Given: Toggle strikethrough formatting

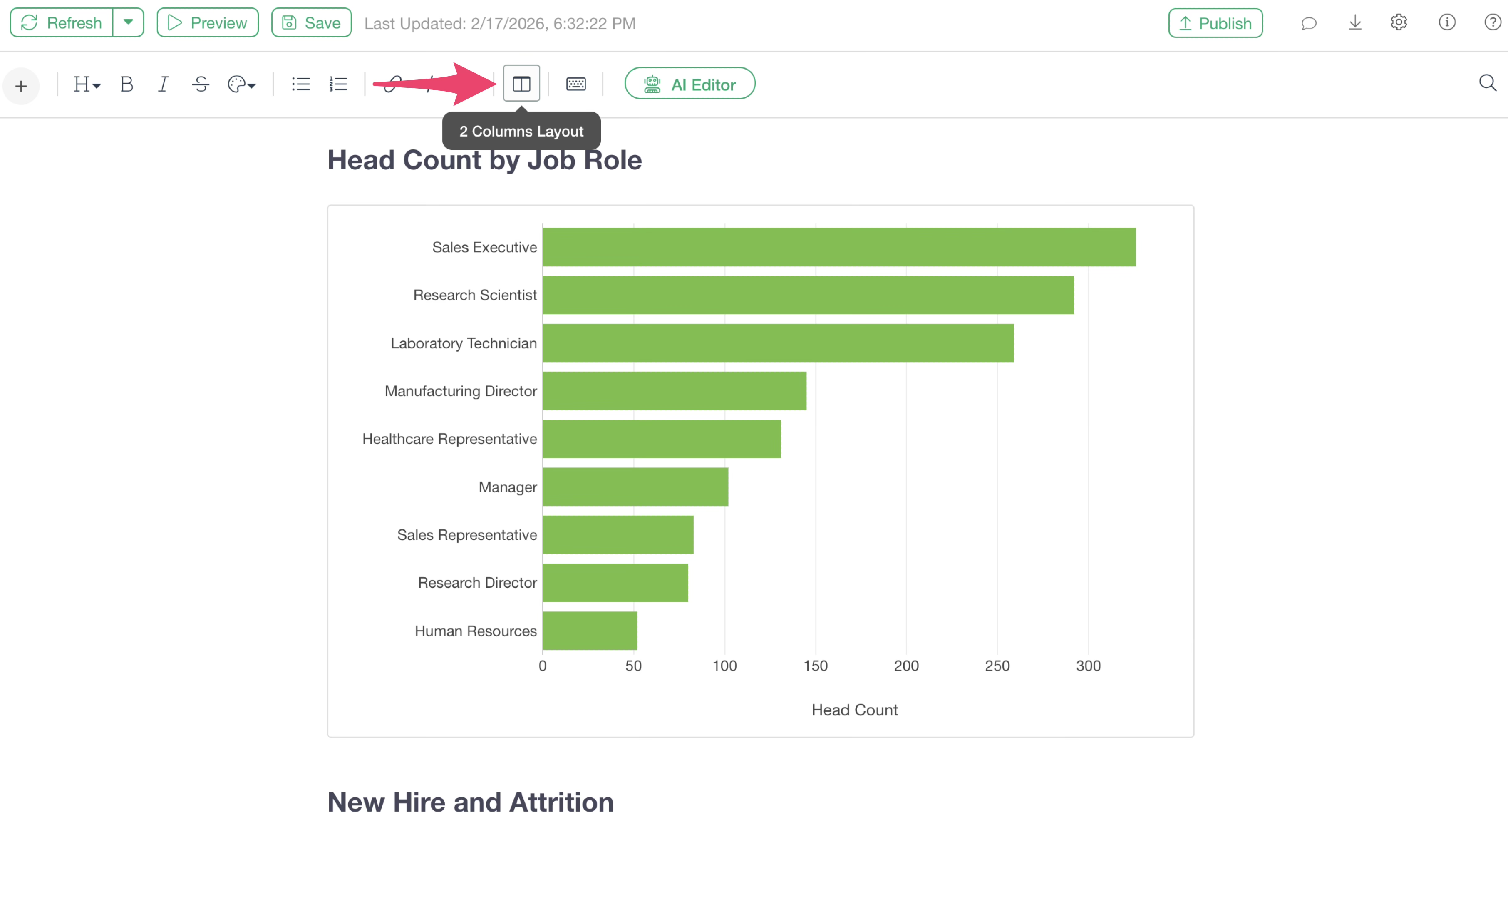Looking at the screenshot, I should [x=201, y=84].
